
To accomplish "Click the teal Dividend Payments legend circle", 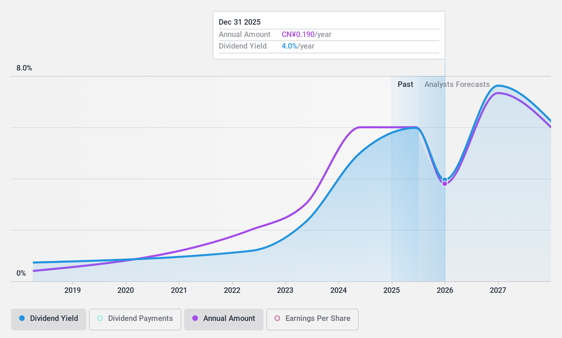I will click(100, 318).
